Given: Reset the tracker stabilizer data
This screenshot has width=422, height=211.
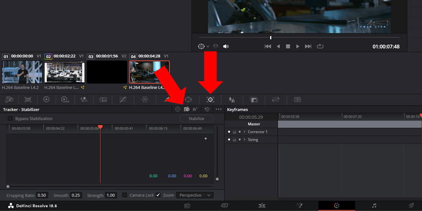Looking at the screenshot, I should 207,109.
